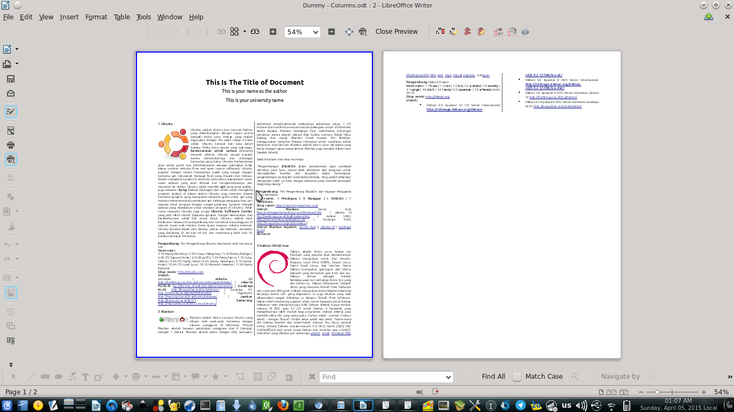Switch to Book Preview view
This screenshot has height=412, width=734.
[x=255, y=32]
